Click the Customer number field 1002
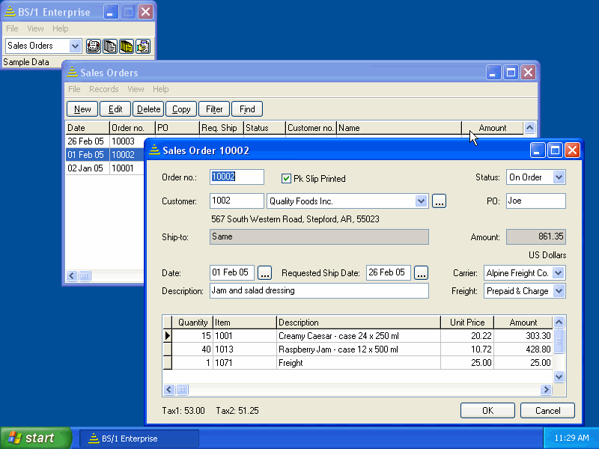This screenshot has width=599, height=449. click(x=237, y=201)
